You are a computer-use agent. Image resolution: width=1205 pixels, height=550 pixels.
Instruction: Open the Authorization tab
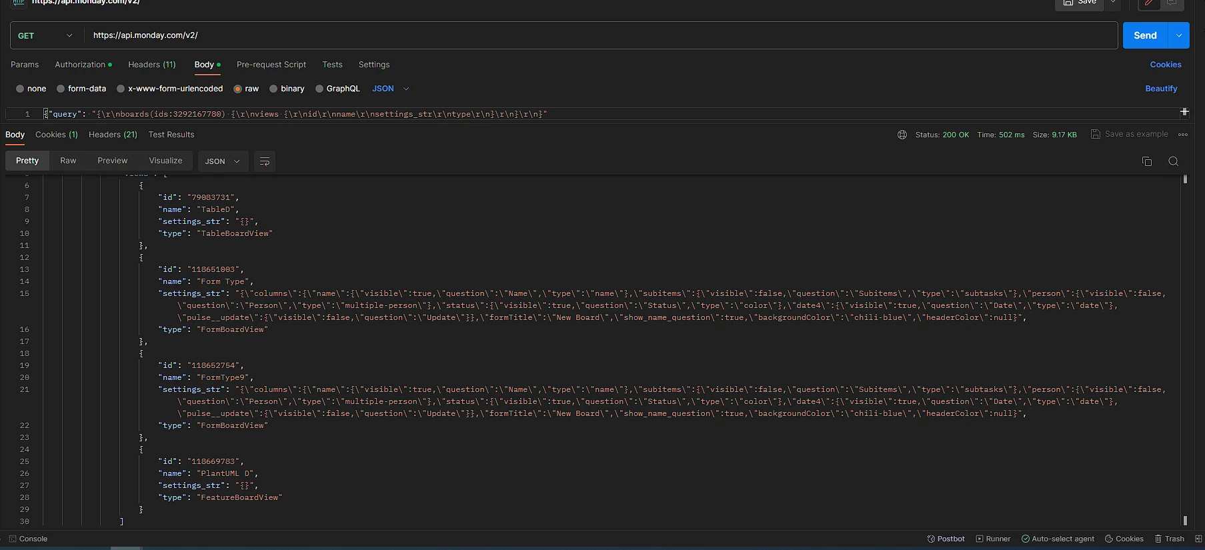coord(83,65)
